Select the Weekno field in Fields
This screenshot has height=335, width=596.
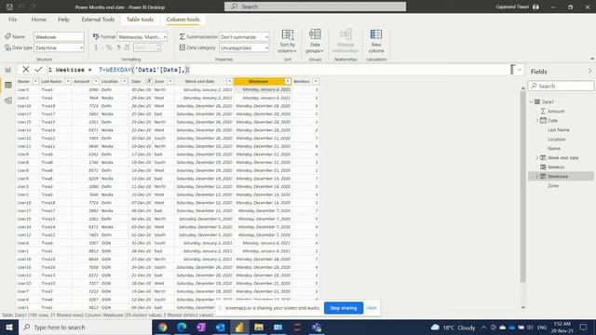click(x=556, y=167)
